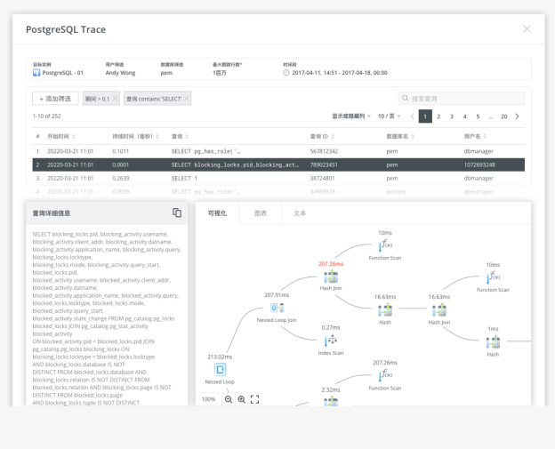Click the 1ms Hash node

click(493, 342)
